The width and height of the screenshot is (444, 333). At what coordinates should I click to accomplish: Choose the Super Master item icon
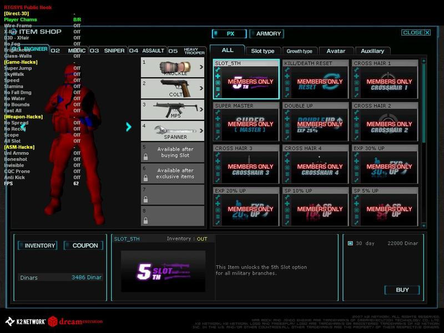[250, 125]
